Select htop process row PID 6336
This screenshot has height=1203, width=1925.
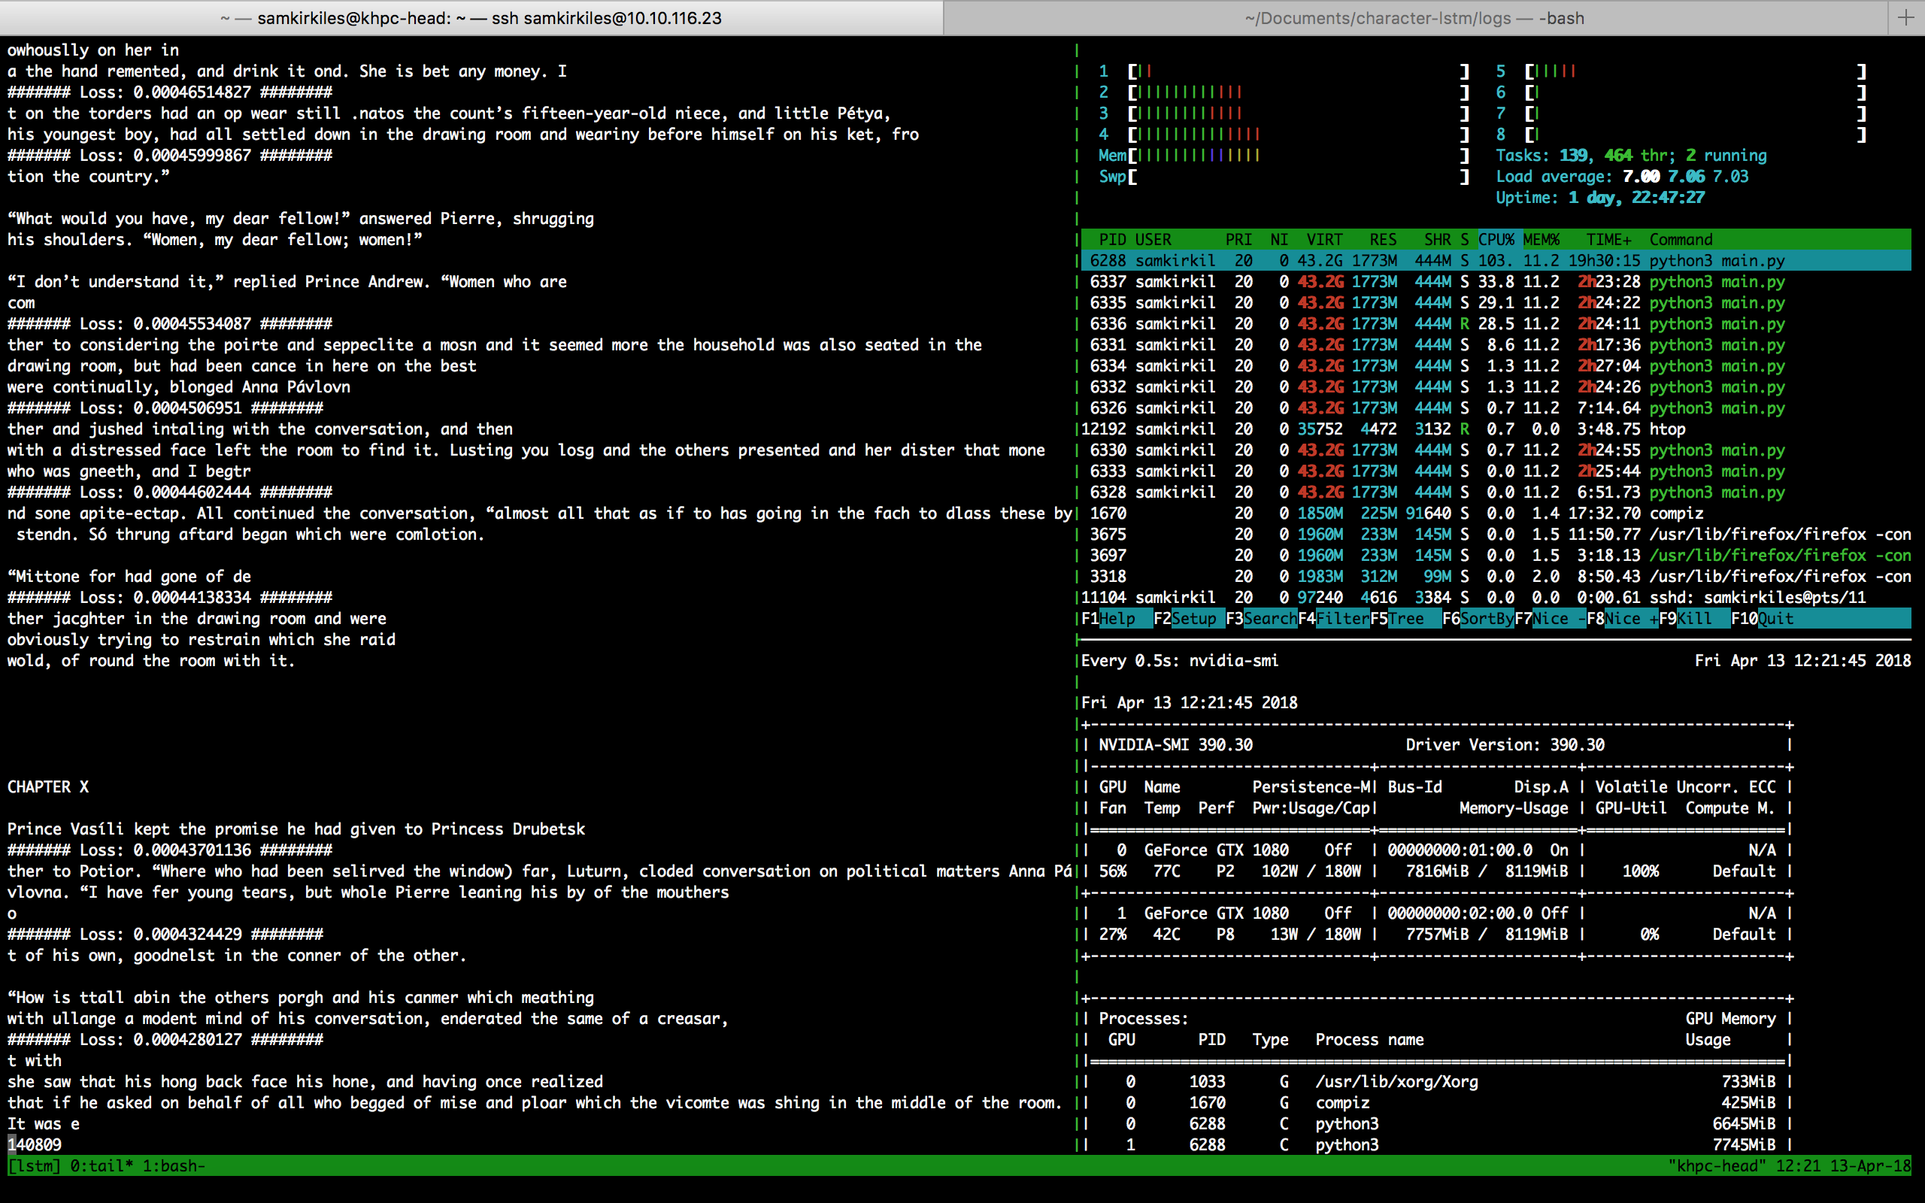(1496, 324)
